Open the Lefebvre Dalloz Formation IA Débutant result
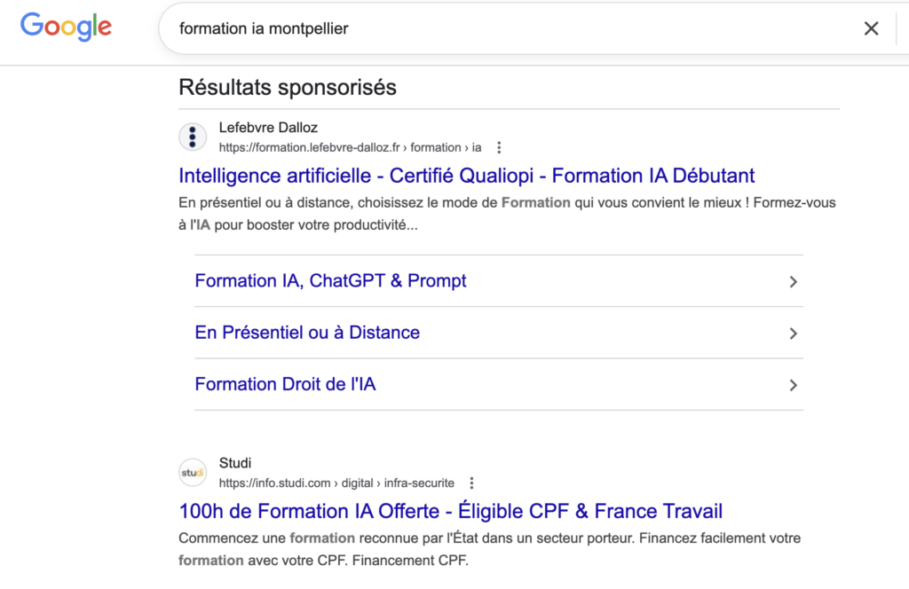909x589 pixels. click(x=466, y=176)
